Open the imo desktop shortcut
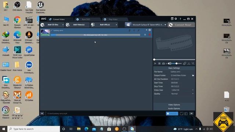235x132 pixels. click(x=29, y=67)
